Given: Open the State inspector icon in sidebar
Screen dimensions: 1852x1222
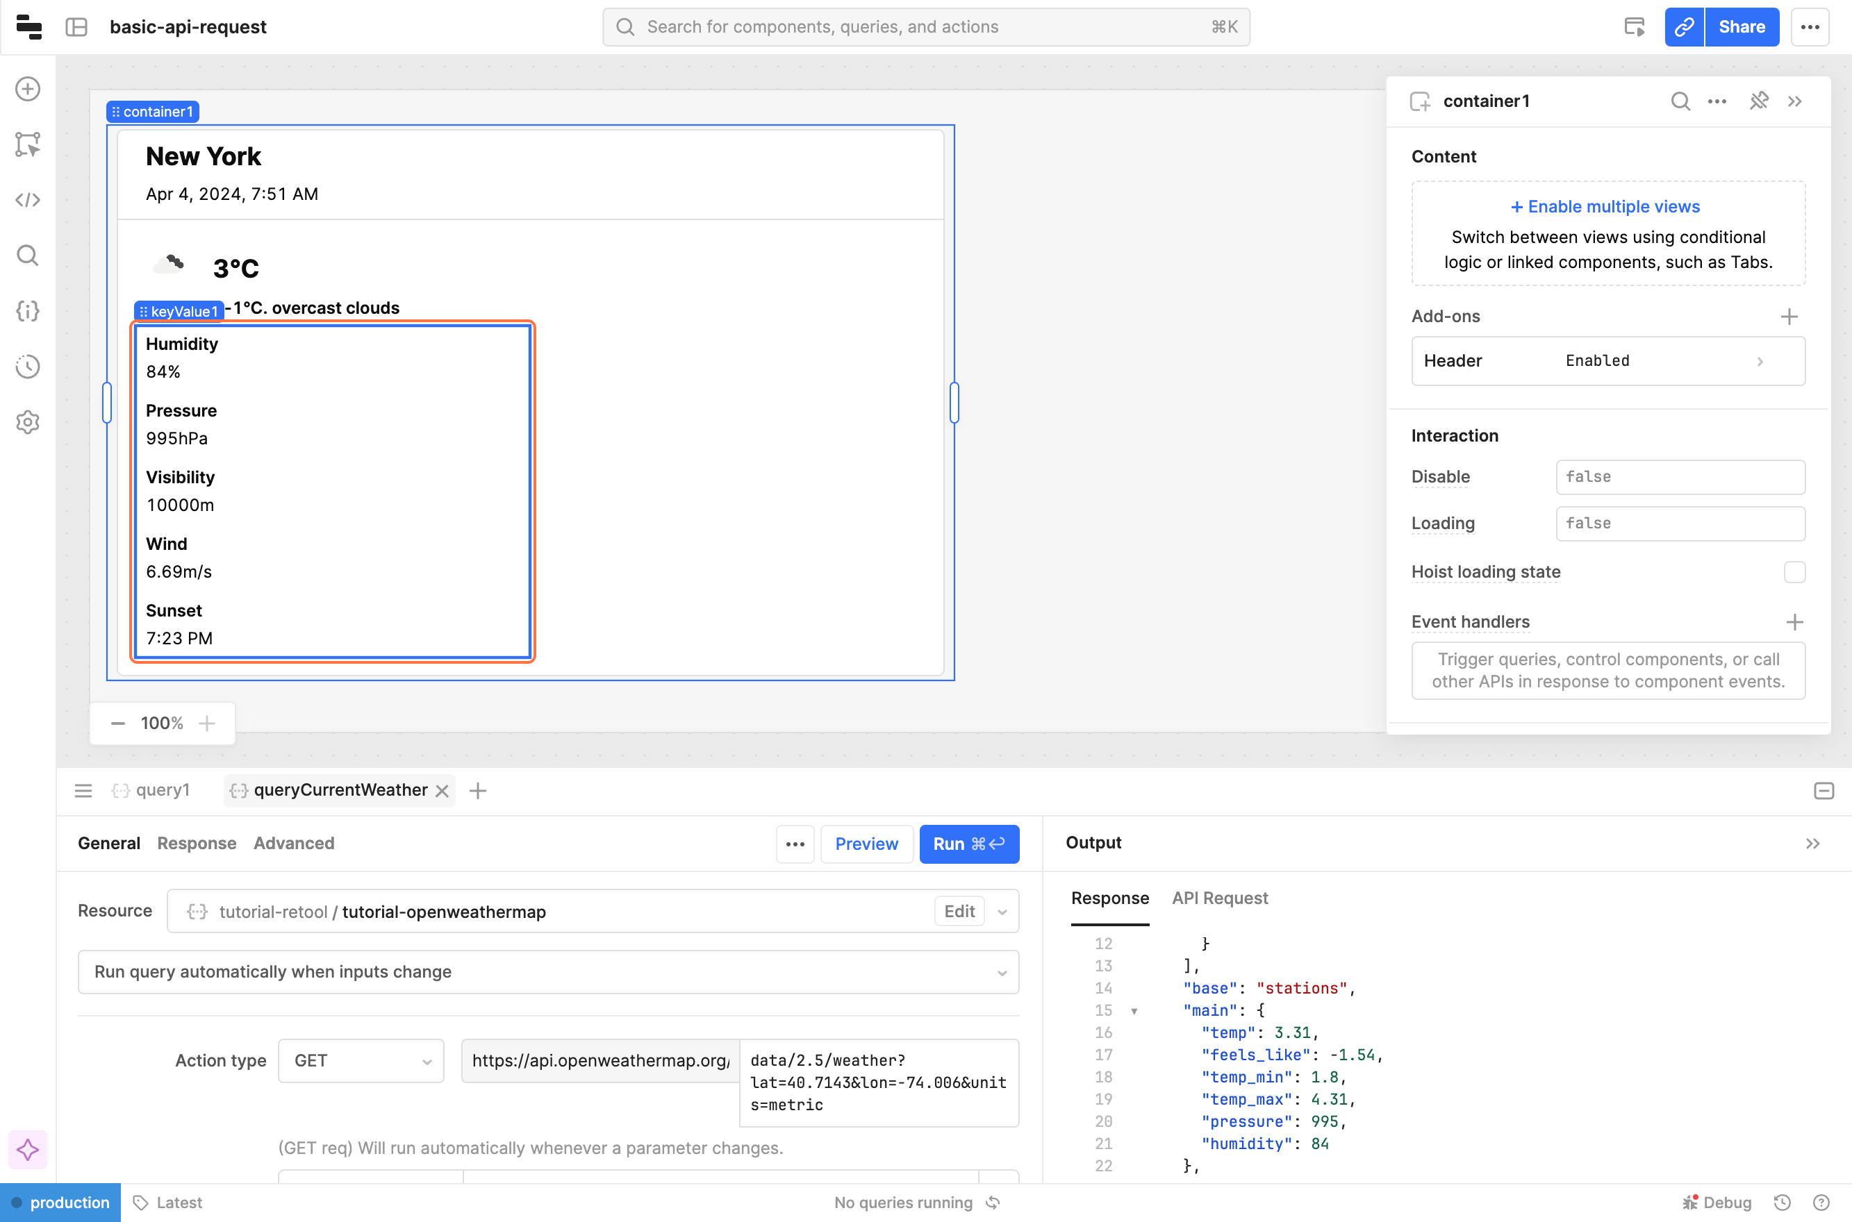Looking at the screenshot, I should pyautogui.click(x=28, y=311).
